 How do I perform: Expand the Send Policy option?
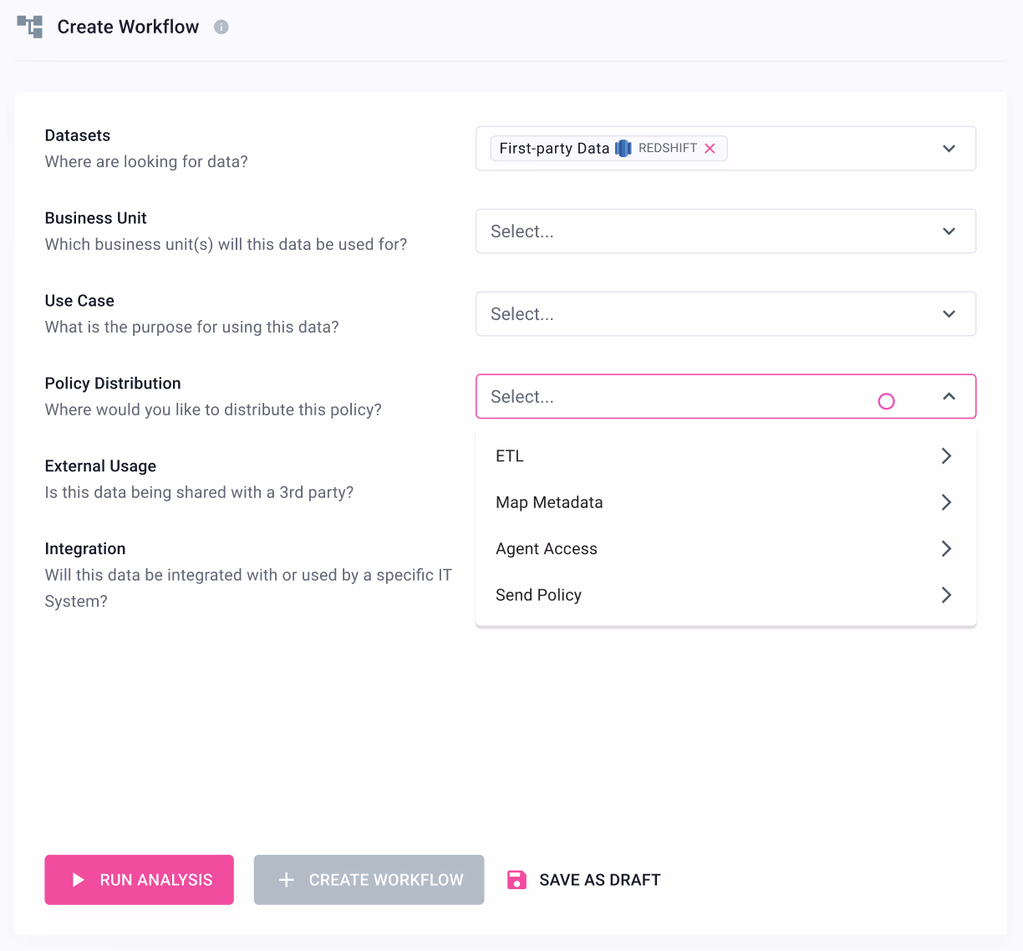(x=946, y=595)
